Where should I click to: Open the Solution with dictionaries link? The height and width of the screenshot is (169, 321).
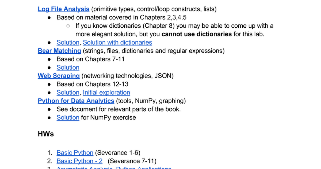click(117, 42)
